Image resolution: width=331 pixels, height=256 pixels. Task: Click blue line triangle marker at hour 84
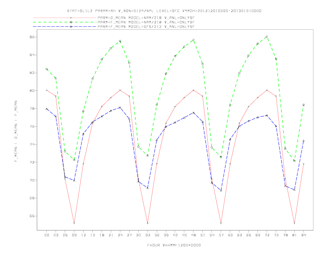pyautogui.click(x=303, y=141)
